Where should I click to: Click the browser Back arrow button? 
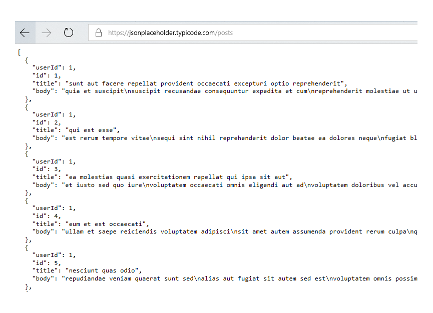(25, 33)
